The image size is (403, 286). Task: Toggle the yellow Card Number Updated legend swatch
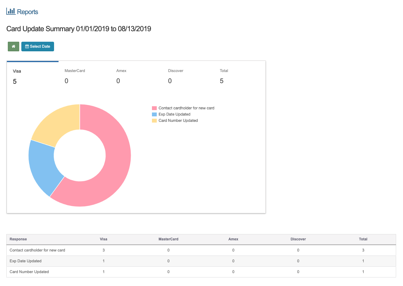(x=154, y=121)
